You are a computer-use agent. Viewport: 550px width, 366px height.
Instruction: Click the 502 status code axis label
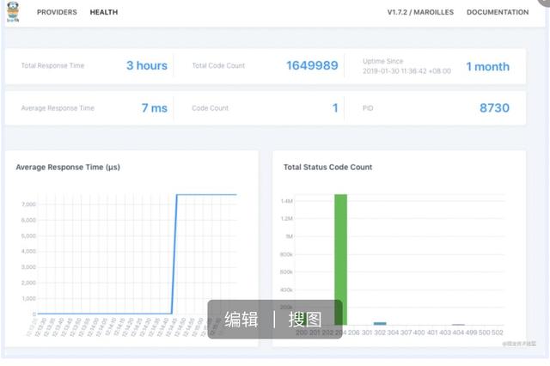point(498,332)
